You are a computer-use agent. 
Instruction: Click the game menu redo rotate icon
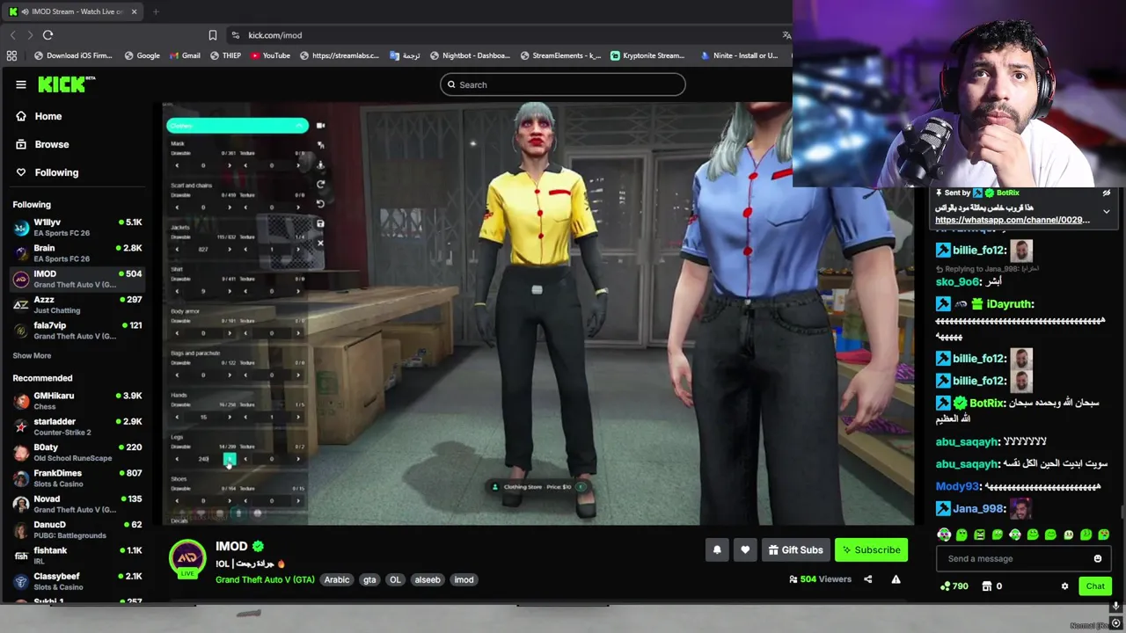[320, 185]
